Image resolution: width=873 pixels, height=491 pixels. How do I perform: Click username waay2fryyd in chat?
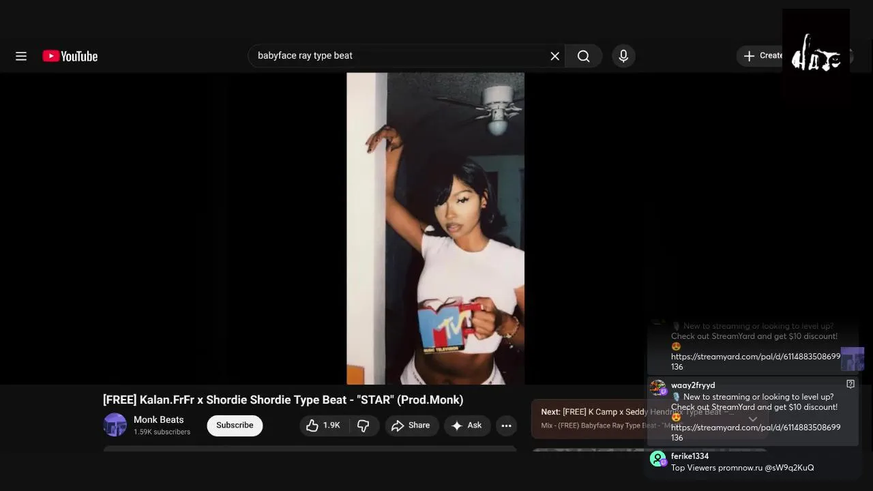pyautogui.click(x=693, y=385)
